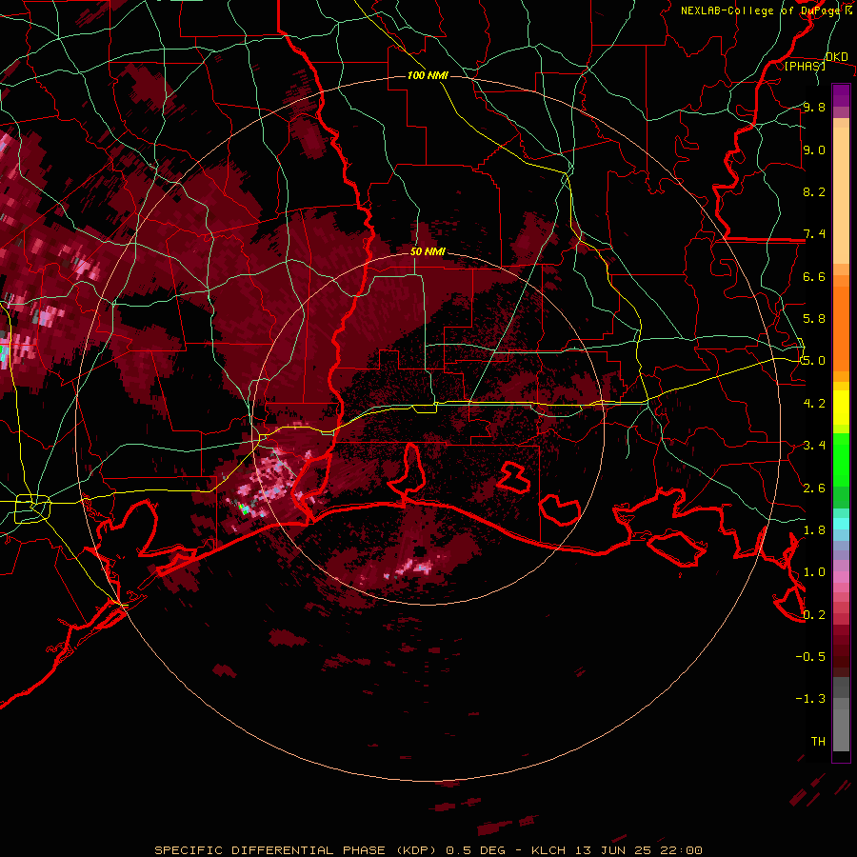Click the 1.0 value on the color scale
Screen dimensions: 857x857
click(x=814, y=572)
